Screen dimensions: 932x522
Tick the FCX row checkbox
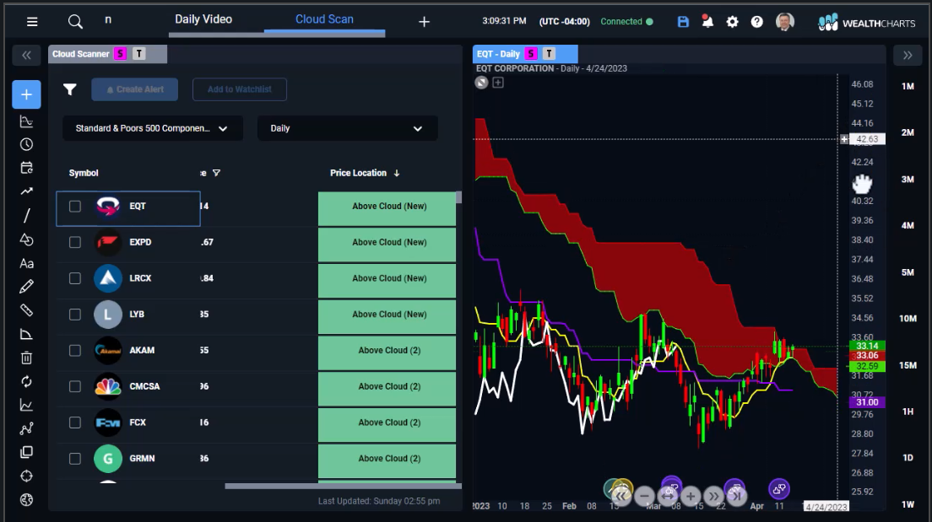point(75,422)
